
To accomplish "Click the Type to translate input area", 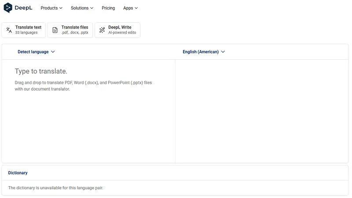I will pos(88,111).
